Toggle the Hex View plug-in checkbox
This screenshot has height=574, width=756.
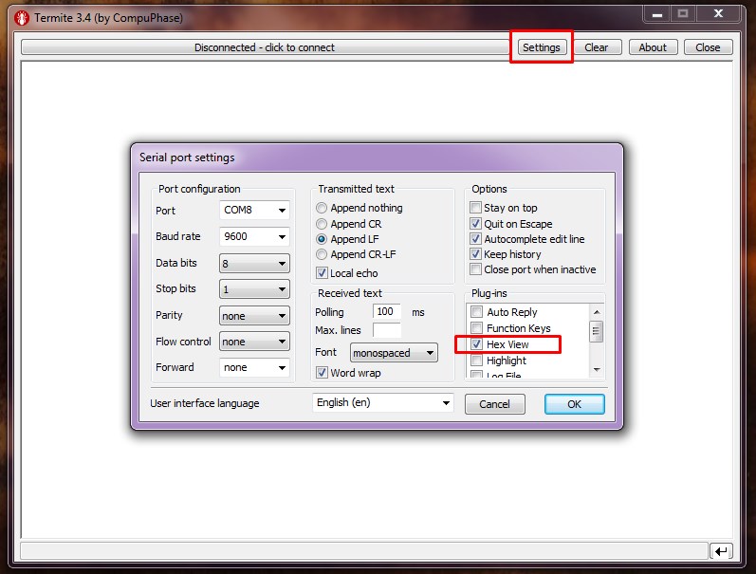coord(477,344)
